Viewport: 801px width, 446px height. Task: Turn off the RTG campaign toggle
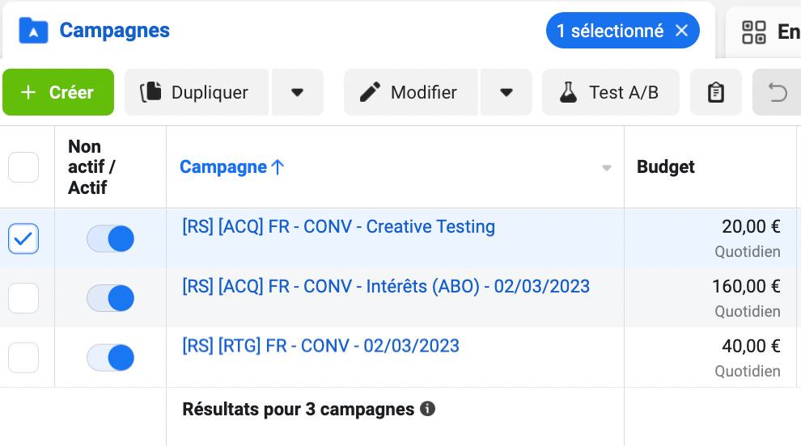point(110,357)
